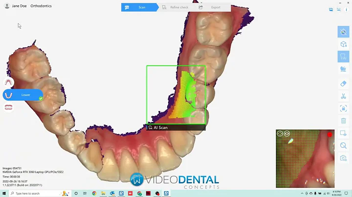This screenshot has height=197, width=352.
Task: Click the trash delete scan icon
Action: click(343, 121)
